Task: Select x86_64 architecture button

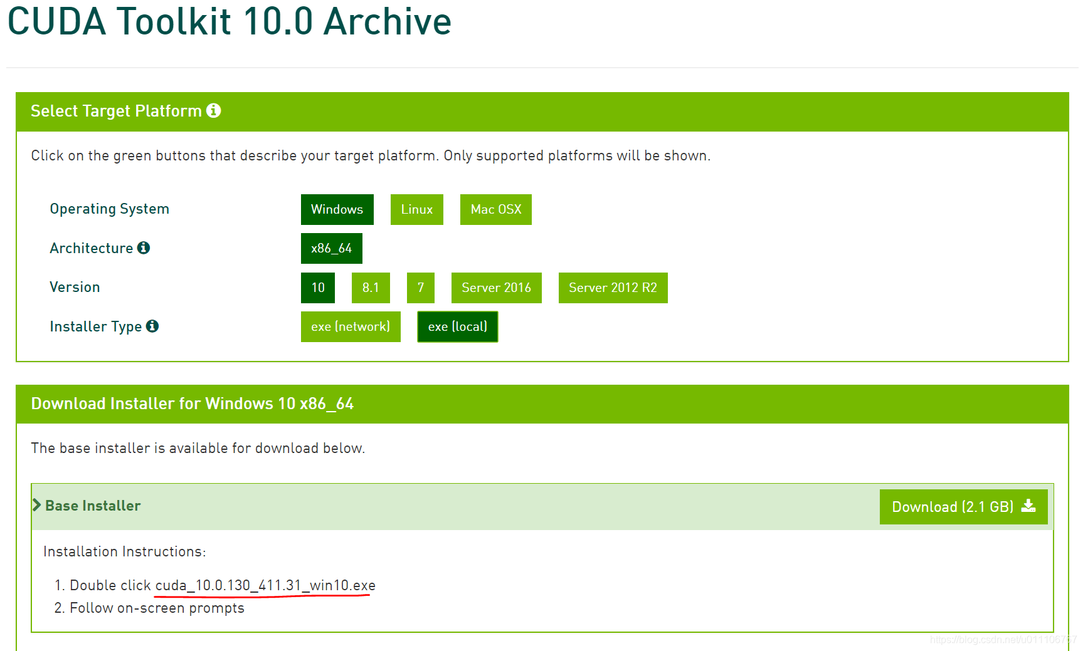Action: click(332, 249)
